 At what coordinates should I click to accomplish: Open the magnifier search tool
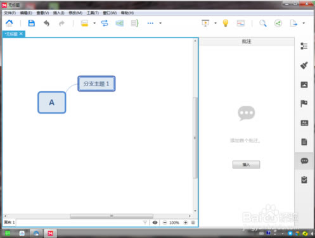[x=263, y=23]
